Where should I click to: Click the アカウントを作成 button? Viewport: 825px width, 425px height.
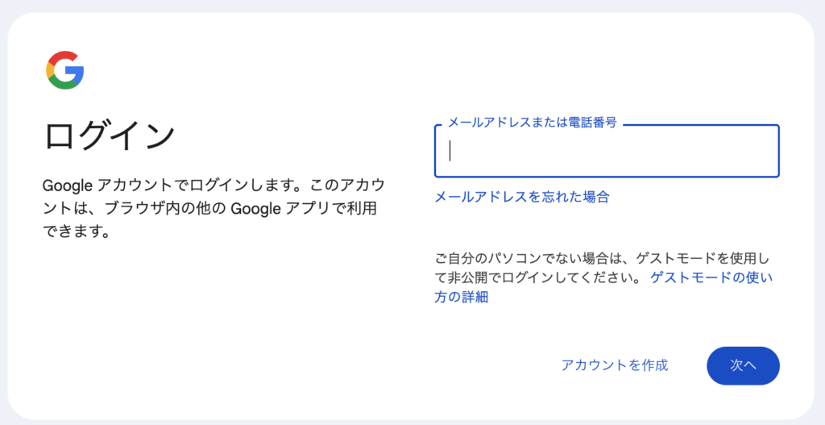click(615, 365)
